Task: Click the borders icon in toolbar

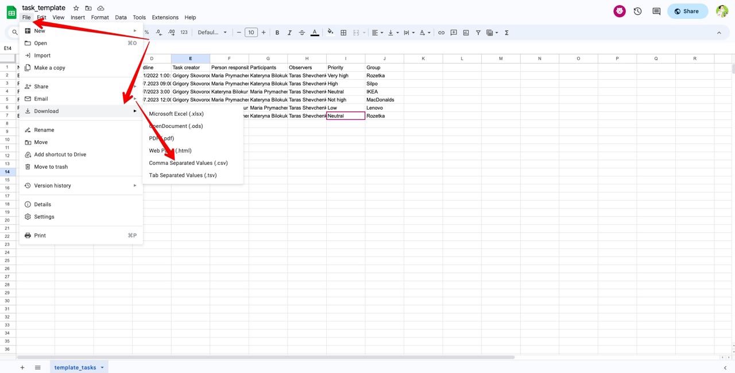Action: tap(343, 33)
